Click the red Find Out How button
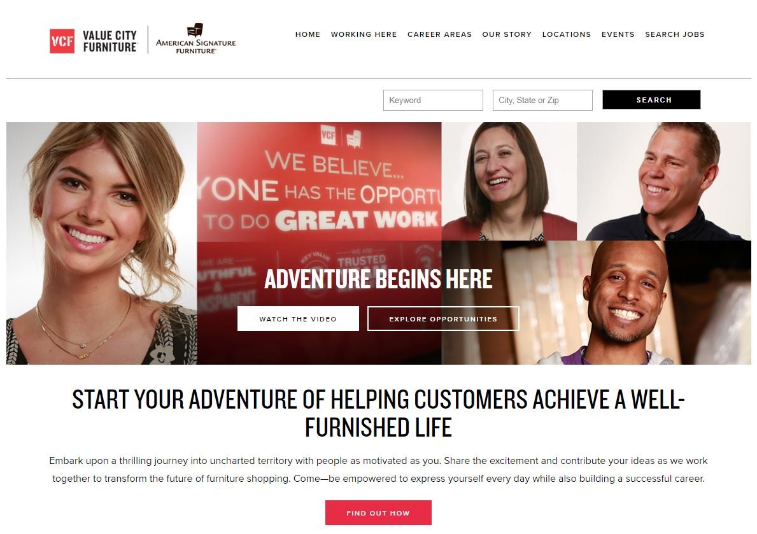 pos(378,513)
